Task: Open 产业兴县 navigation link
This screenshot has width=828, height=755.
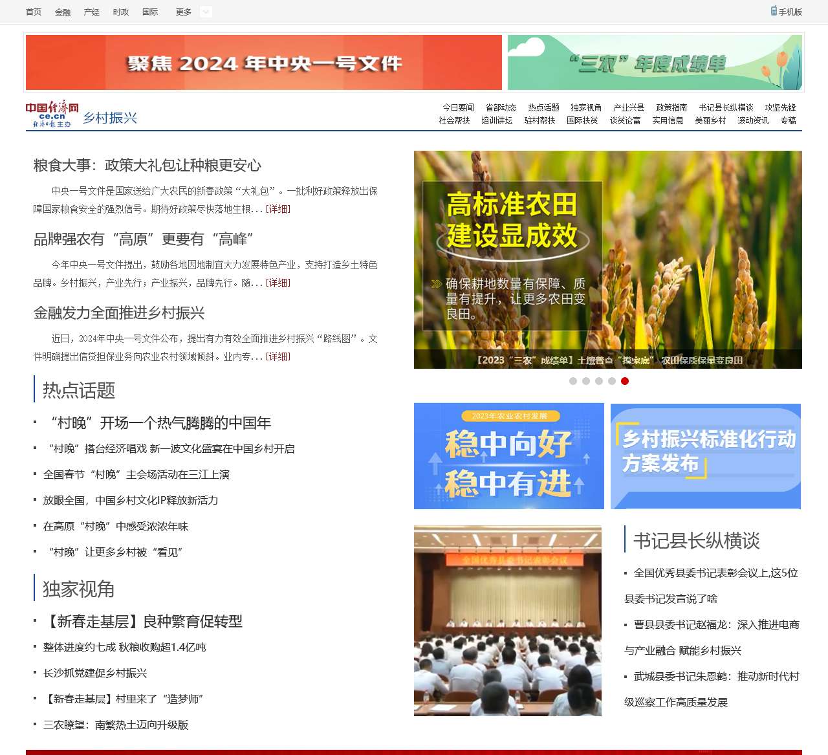Action: pyautogui.click(x=629, y=107)
